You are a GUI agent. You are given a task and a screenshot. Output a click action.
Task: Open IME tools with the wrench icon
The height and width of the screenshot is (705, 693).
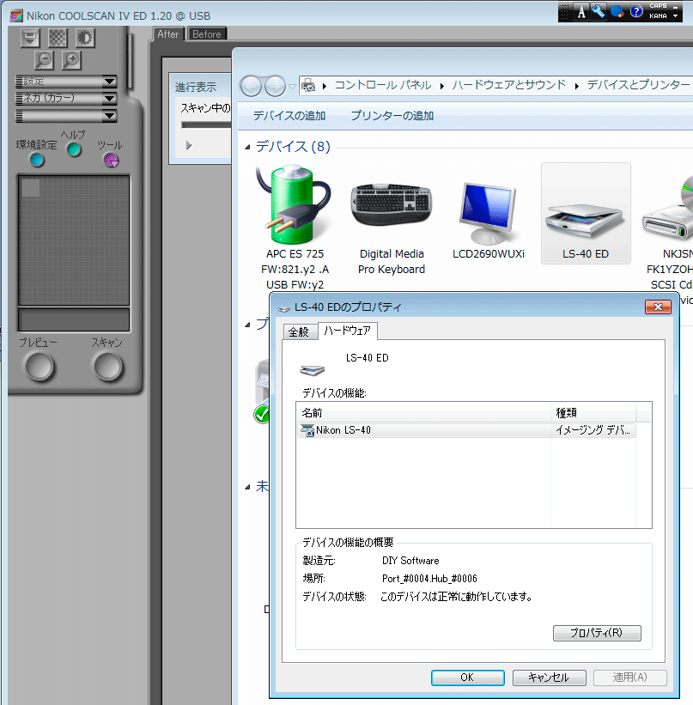pyautogui.click(x=599, y=11)
